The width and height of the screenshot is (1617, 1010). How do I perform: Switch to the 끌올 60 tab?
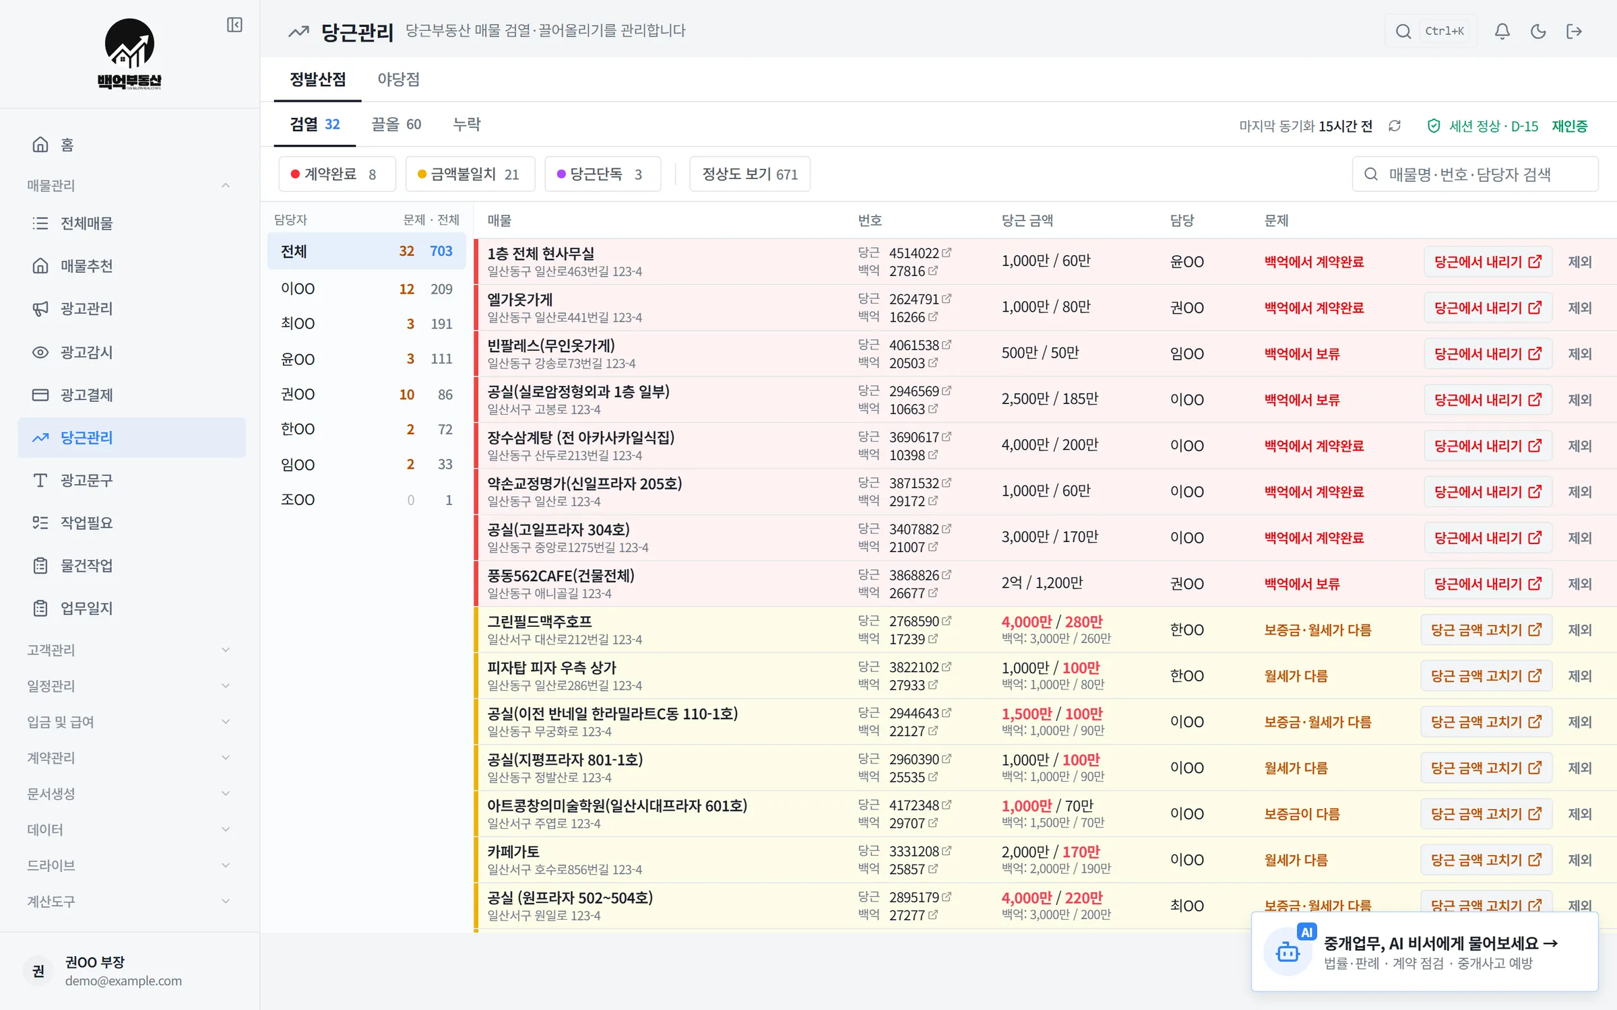coord(396,125)
